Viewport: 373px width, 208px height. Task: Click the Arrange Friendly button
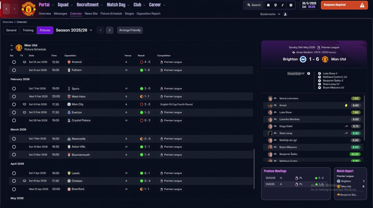tap(130, 30)
